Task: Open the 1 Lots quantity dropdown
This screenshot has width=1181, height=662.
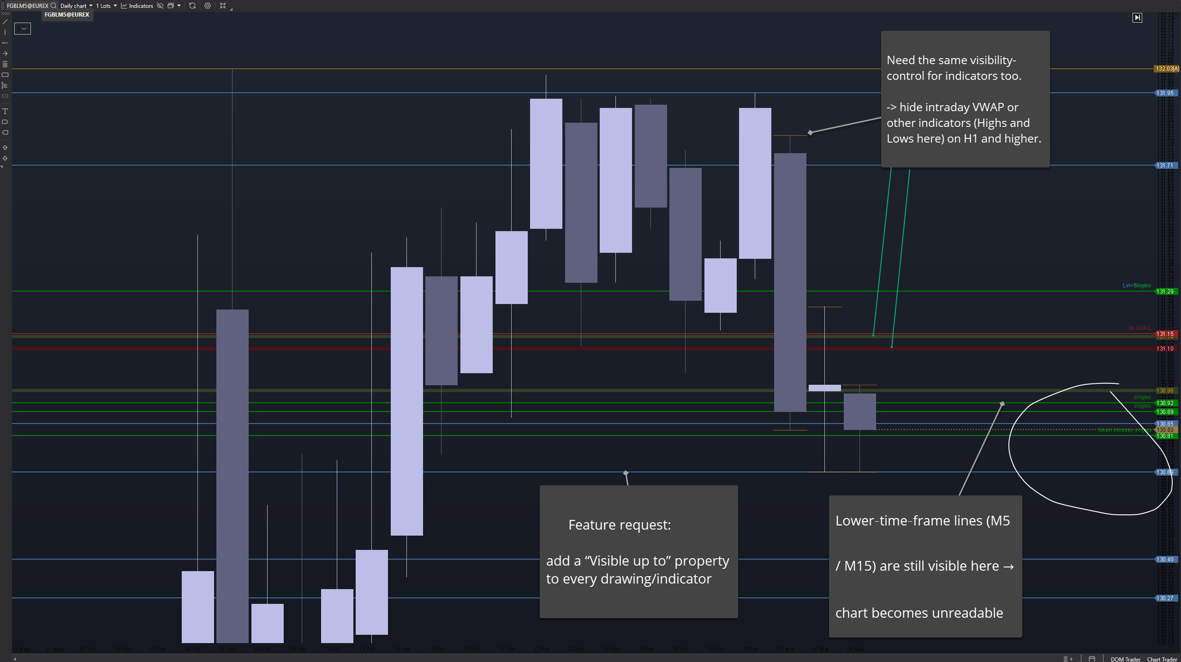Action: (x=106, y=6)
